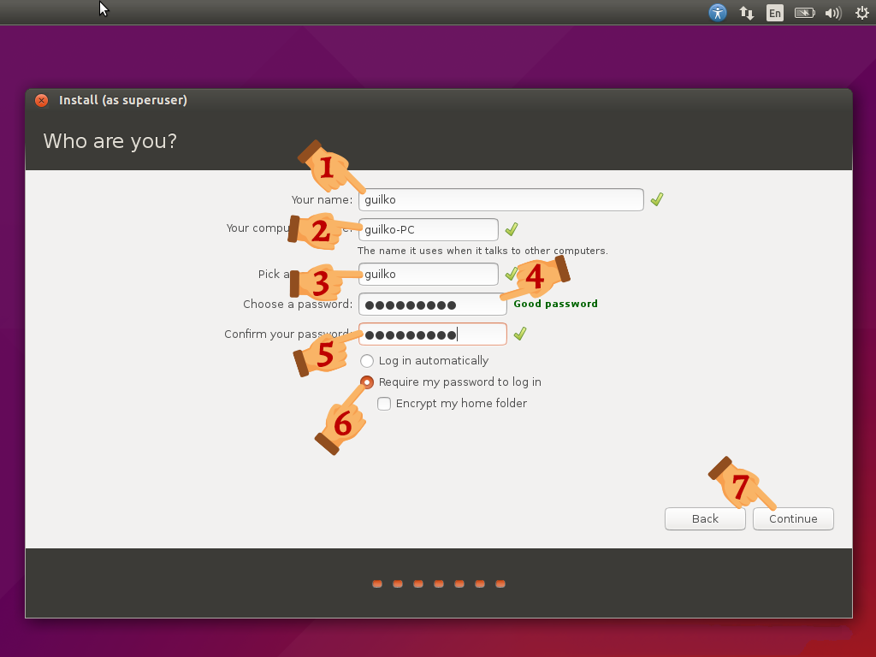Click the Confirm your password field
The height and width of the screenshot is (657, 876).
pos(432,334)
